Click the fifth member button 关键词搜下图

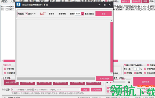[77, 83]
